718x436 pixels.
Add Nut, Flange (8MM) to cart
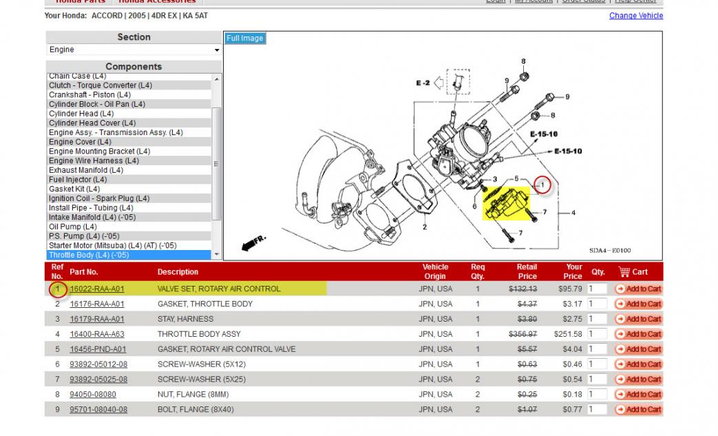638,395
